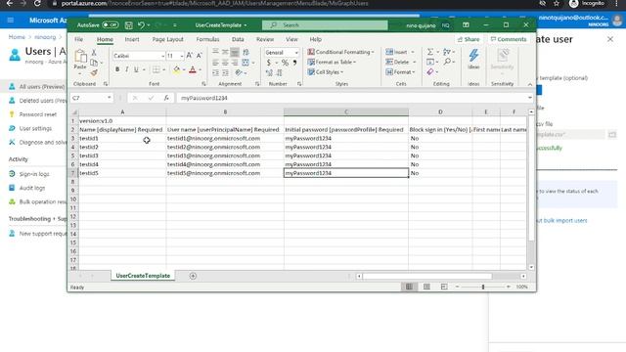The height and width of the screenshot is (352, 626).
Task: Click Merge & Center icon
Action: [x=246, y=63]
